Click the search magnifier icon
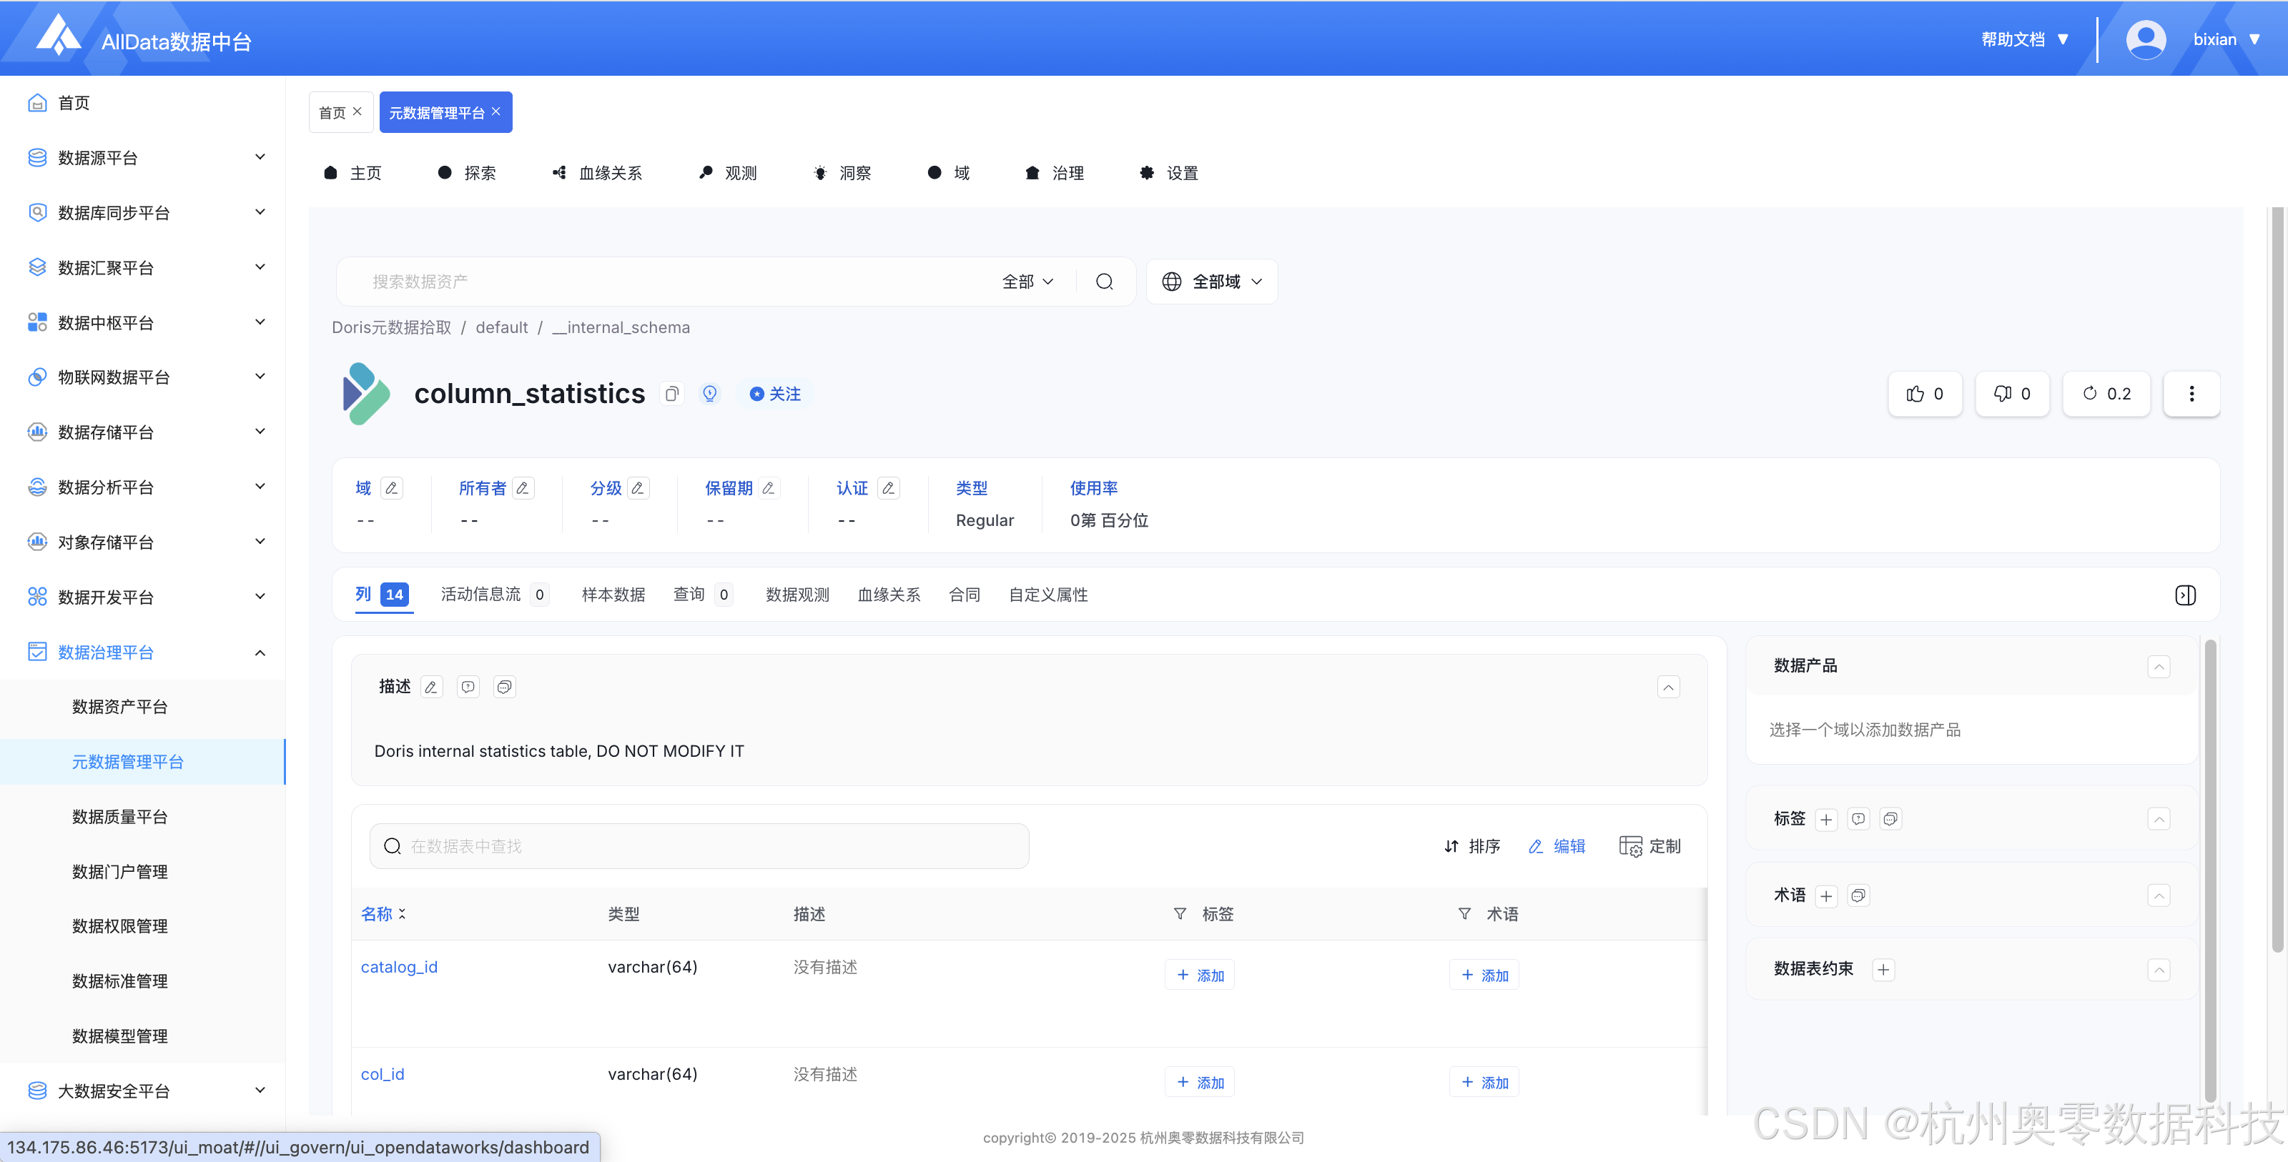Viewport: 2288px width, 1162px height. [x=1104, y=282]
